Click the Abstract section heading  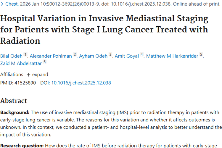pos(14,101)
